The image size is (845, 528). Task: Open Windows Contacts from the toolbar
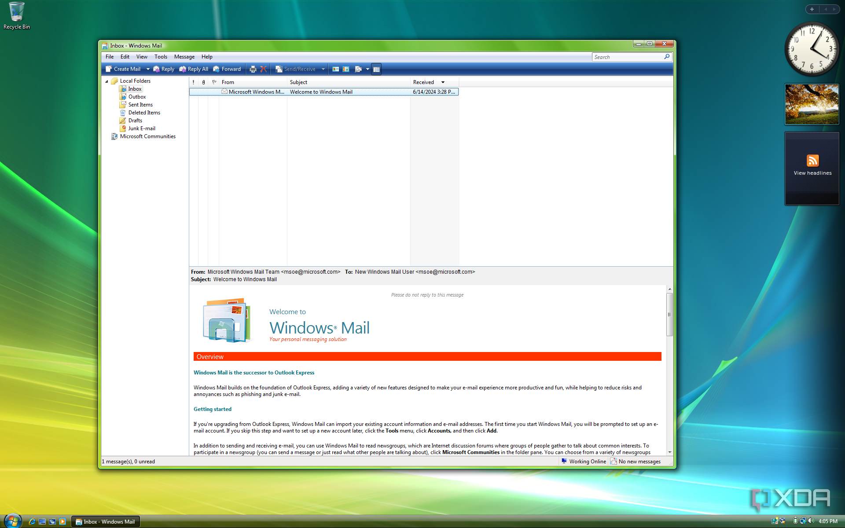click(335, 69)
